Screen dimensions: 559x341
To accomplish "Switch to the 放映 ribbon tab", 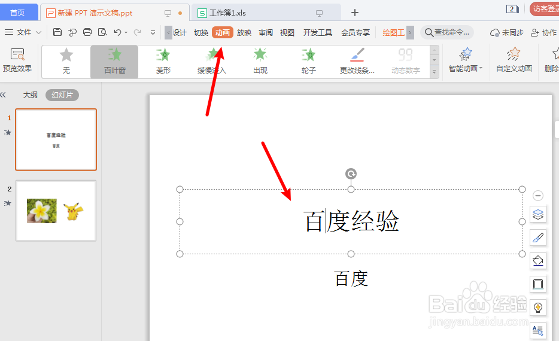I will pyautogui.click(x=244, y=32).
